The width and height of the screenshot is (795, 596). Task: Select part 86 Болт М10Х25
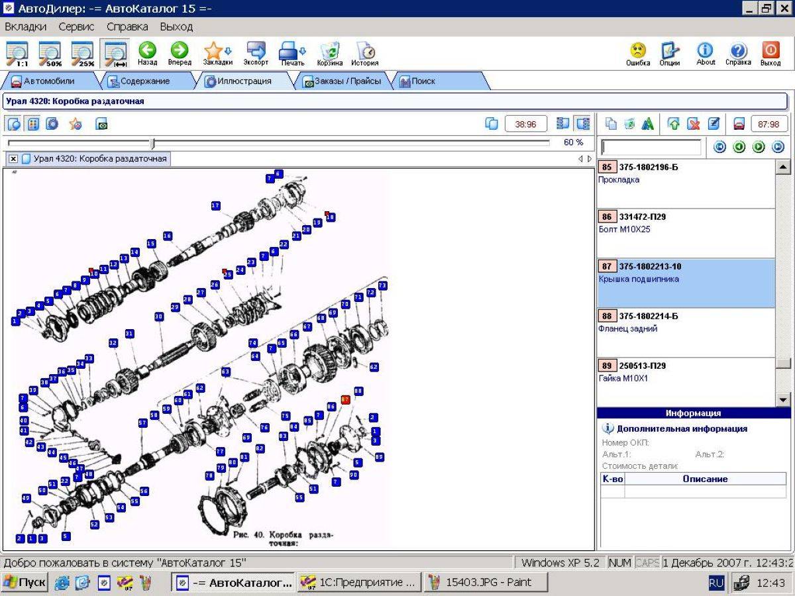tap(686, 233)
